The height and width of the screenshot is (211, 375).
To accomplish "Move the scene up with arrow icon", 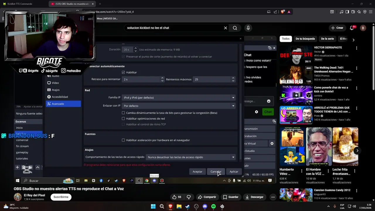I will pyautogui.click(x=37, y=167).
